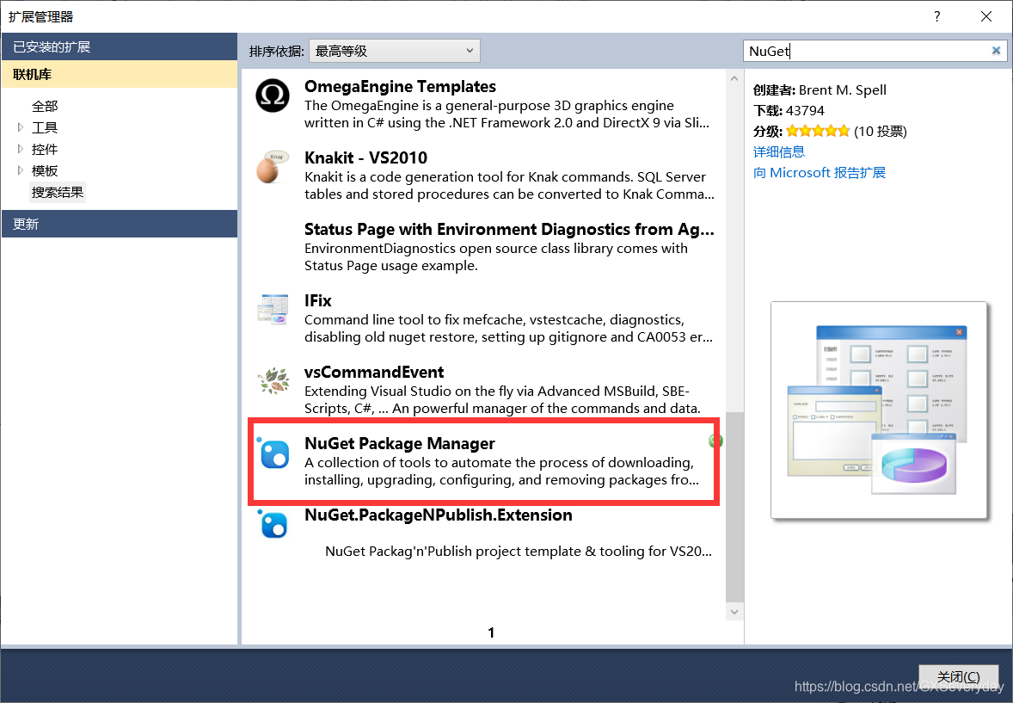
Task: Click the NuGet.PackageNPublish.Extension icon
Action: (273, 525)
